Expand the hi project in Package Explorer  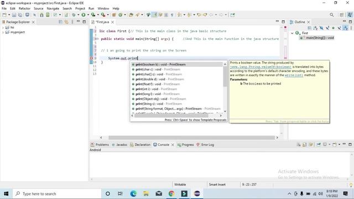[3, 28]
